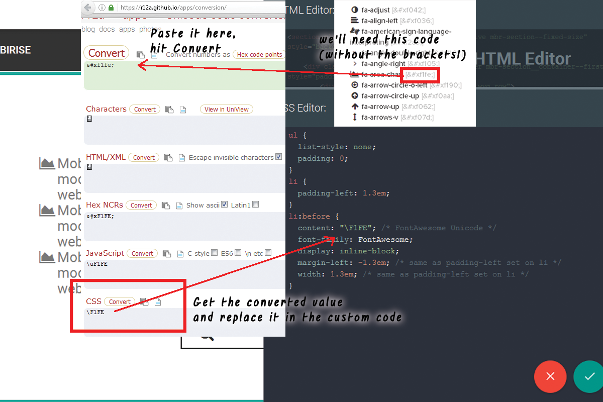The image size is (603, 402).
Task: Open the blog link in navigation
Action: pos(88,29)
